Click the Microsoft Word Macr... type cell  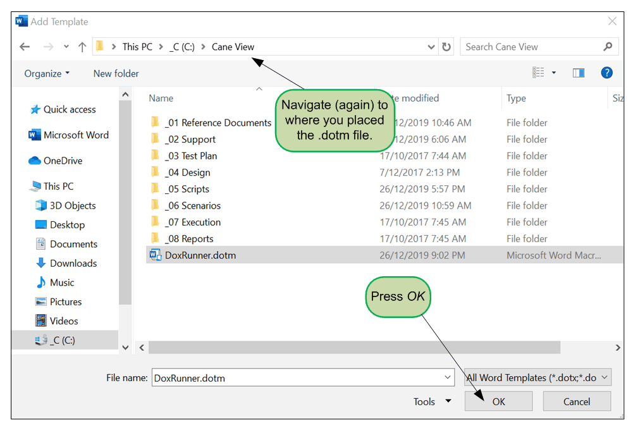click(x=553, y=255)
